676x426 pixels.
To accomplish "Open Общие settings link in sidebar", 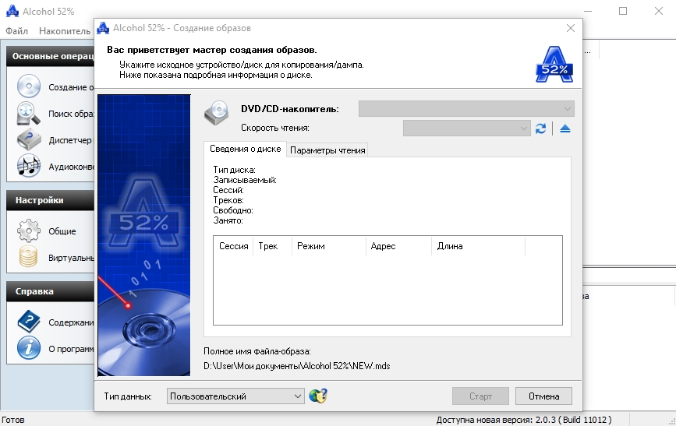I will point(62,231).
